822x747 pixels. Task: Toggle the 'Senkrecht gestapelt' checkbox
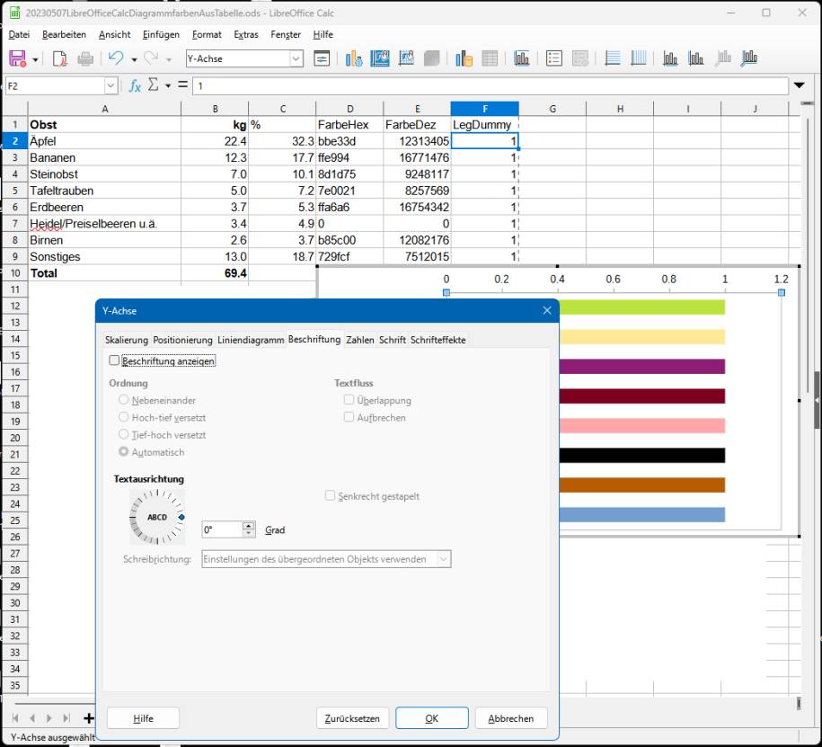[x=330, y=495]
